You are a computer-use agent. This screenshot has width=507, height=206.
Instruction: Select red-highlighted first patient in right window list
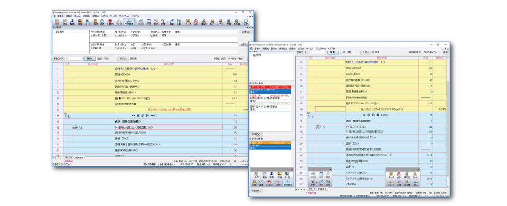[270, 87]
